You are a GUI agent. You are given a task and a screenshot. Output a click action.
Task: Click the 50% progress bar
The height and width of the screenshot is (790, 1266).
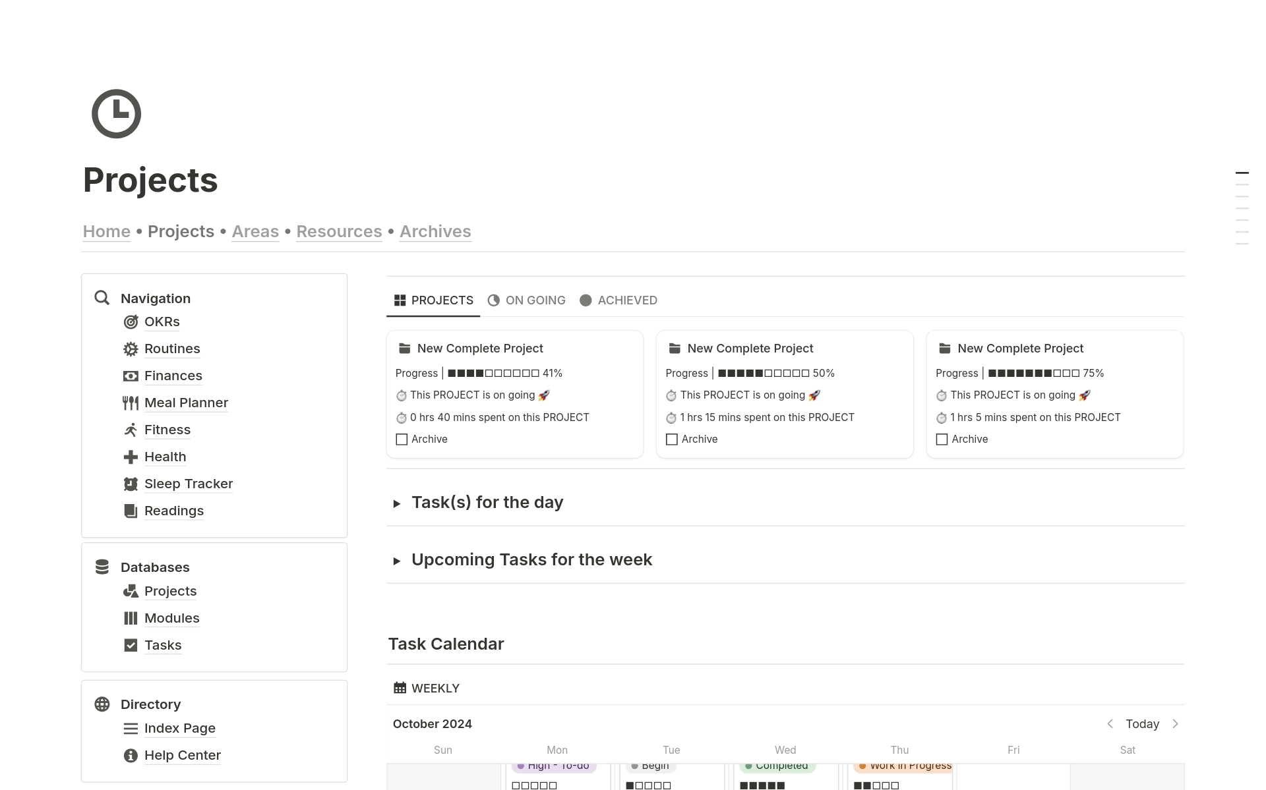pyautogui.click(x=764, y=373)
